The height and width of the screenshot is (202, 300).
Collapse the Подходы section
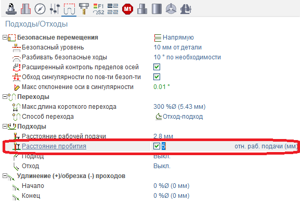(5, 127)
